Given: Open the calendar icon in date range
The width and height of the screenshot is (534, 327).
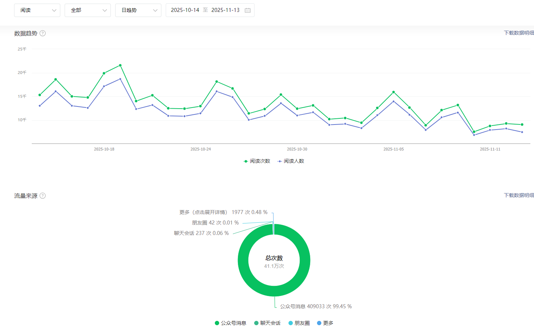Looking at the screenshot, I should click(248, 10).
